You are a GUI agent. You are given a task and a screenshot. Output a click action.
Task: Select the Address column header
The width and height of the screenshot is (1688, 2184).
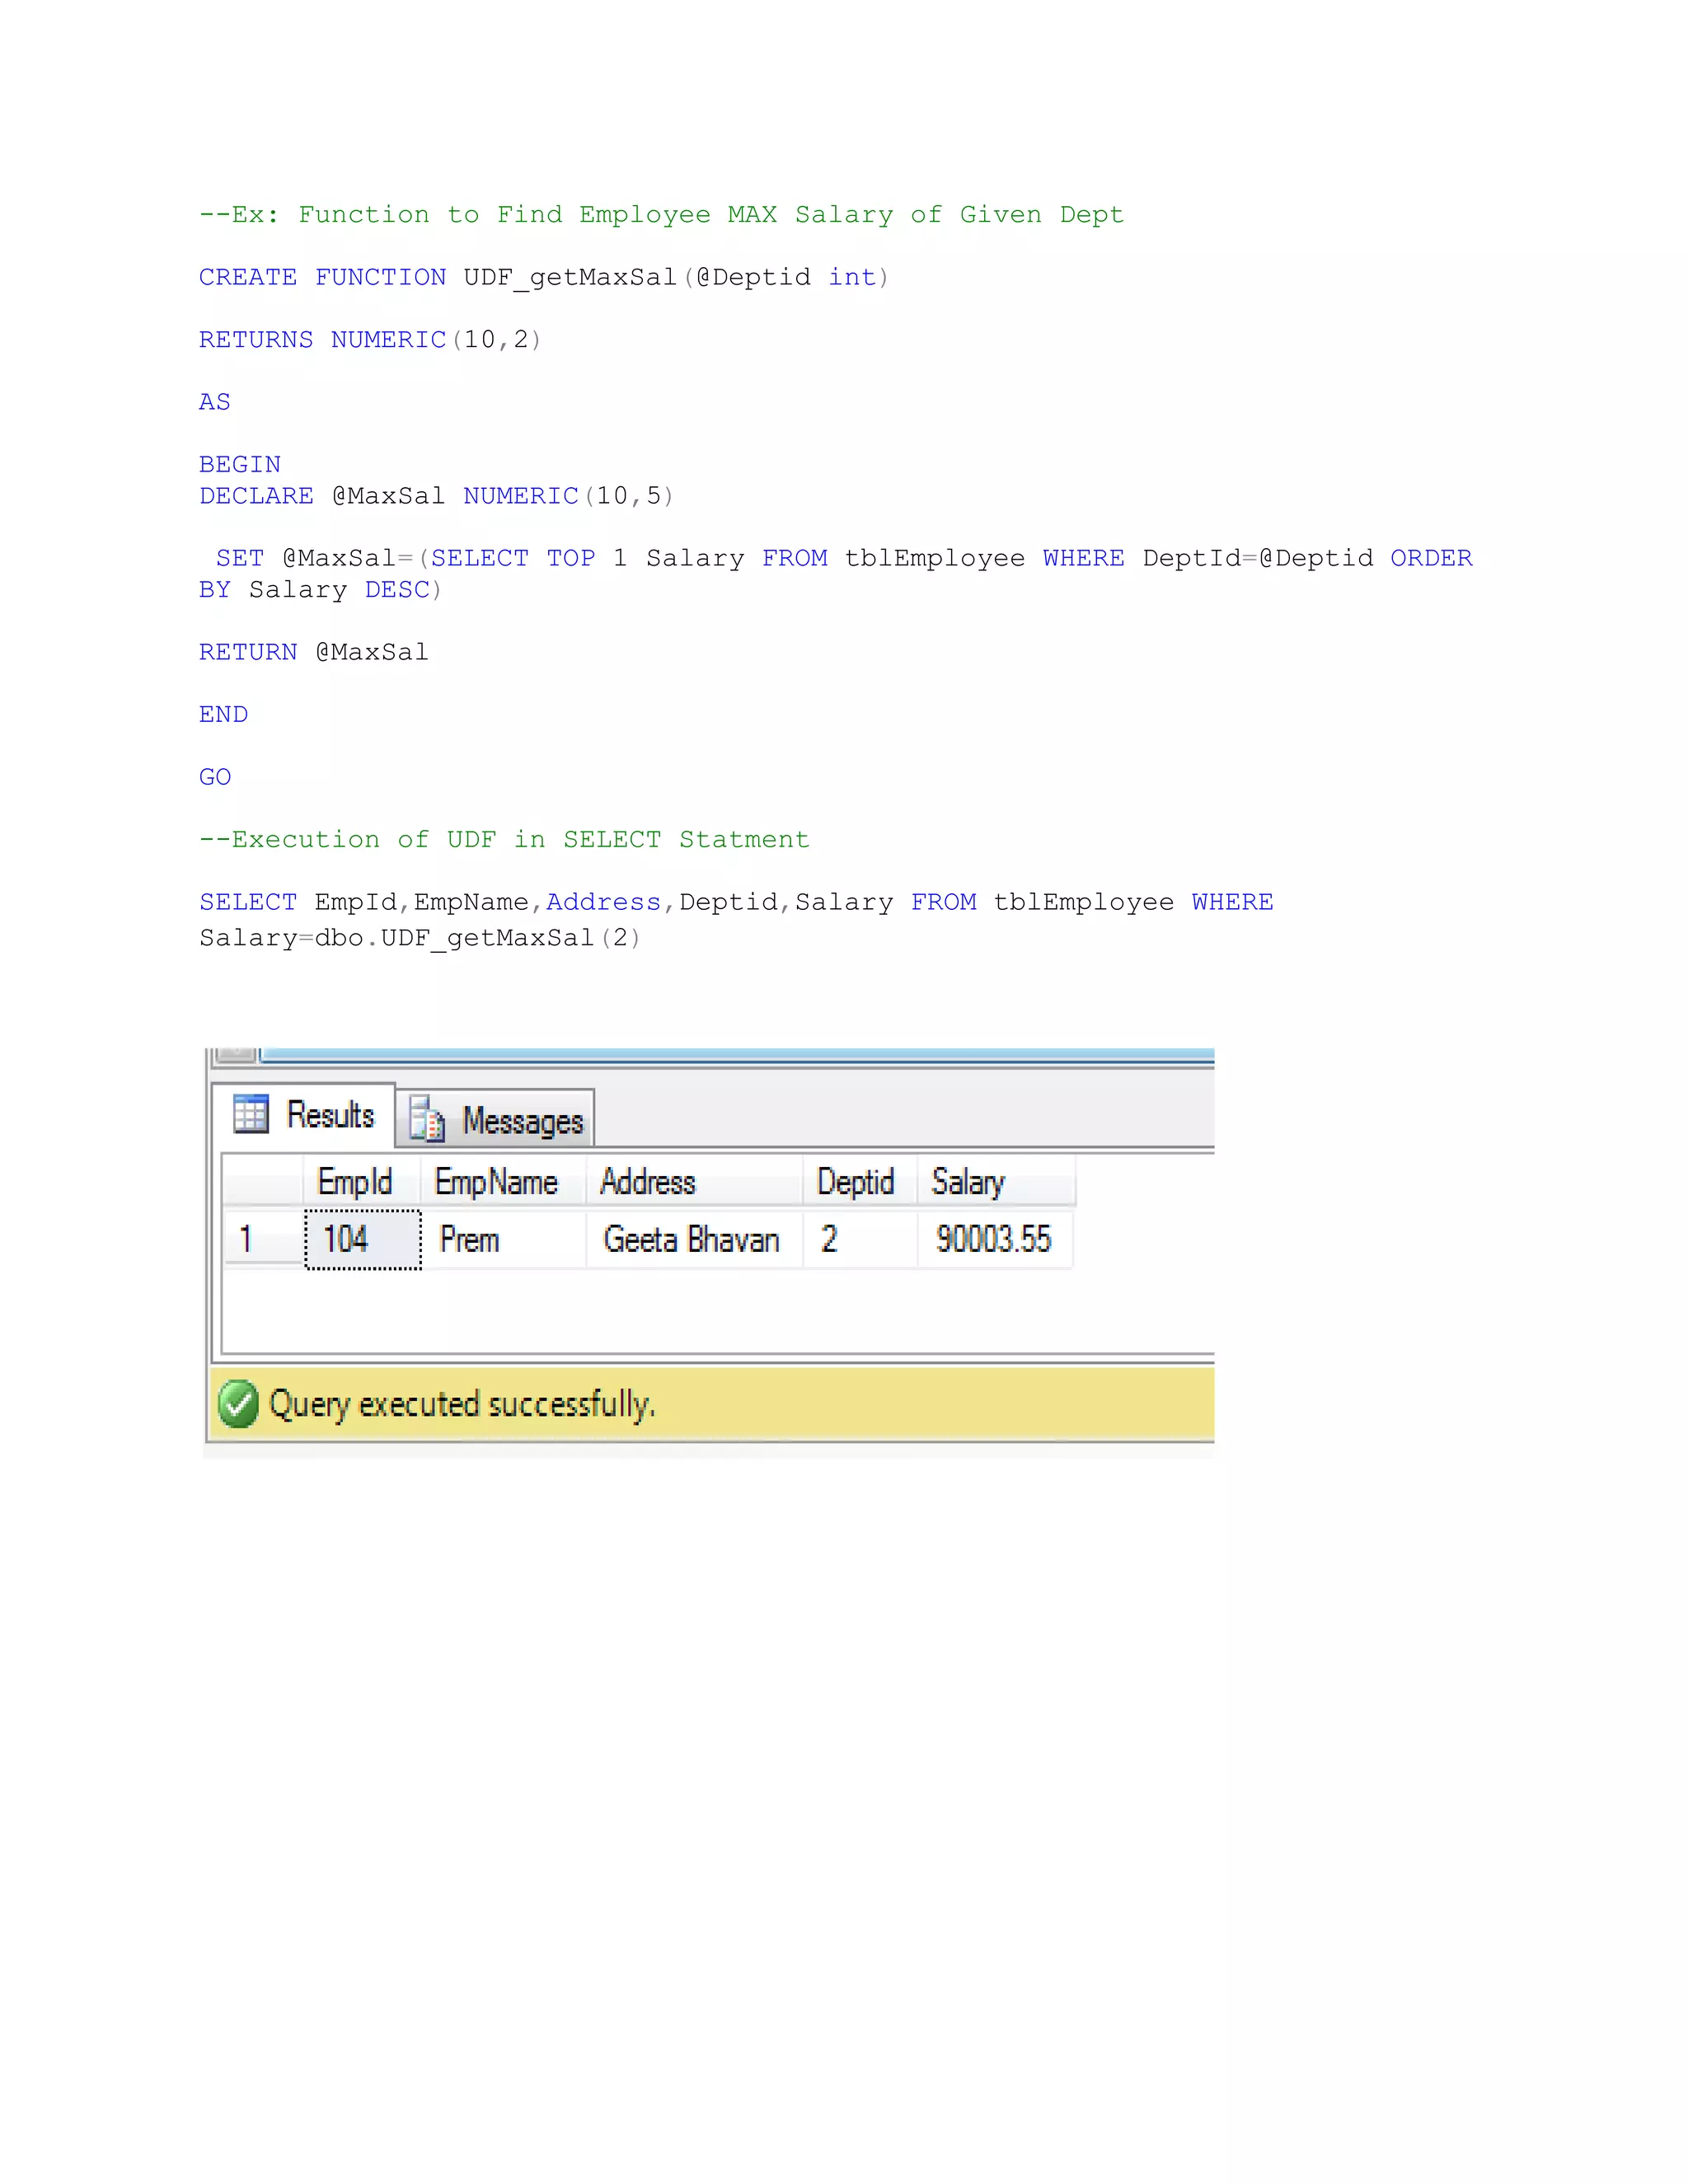694,1182
